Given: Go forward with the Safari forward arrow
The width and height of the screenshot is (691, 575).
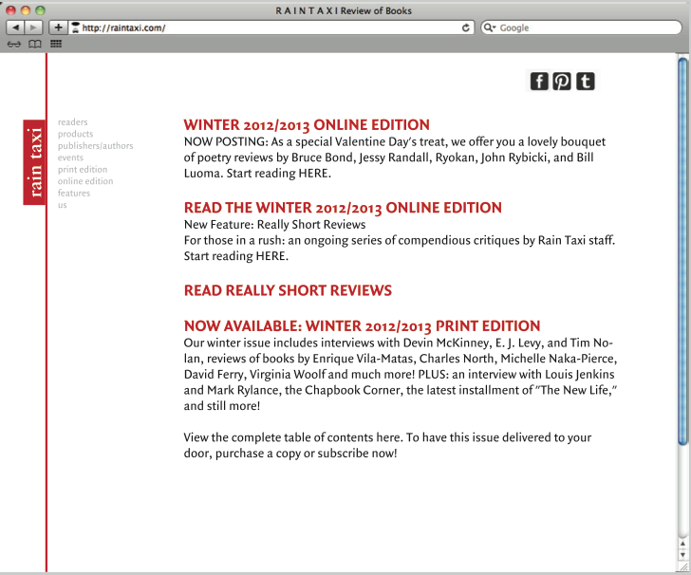Looking at the screenshot, I should (33, 28).
